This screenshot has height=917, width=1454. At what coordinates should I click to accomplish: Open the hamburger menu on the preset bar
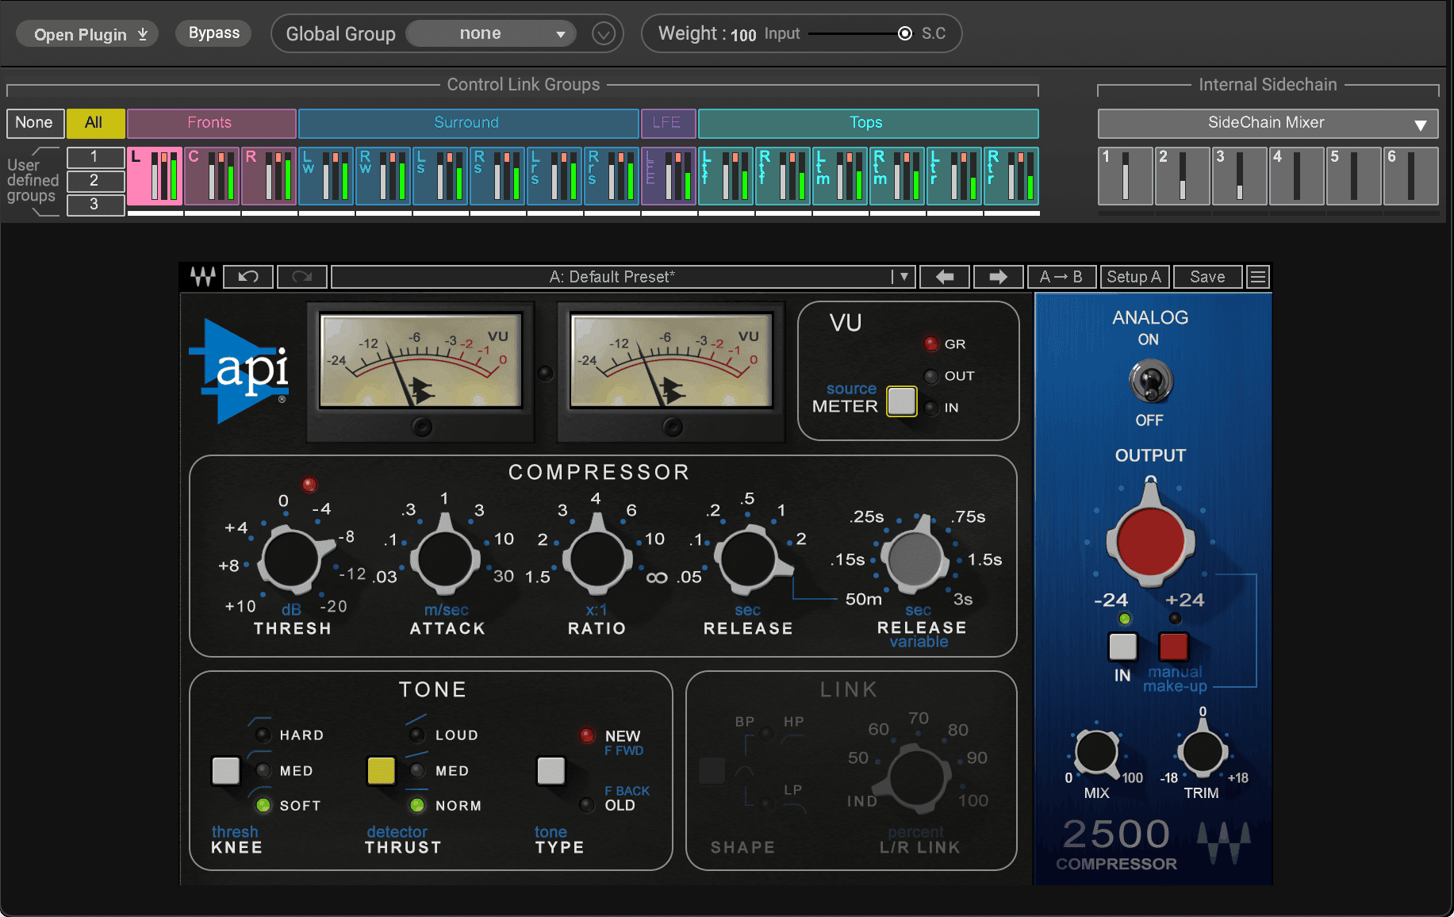pos(1257,276)
